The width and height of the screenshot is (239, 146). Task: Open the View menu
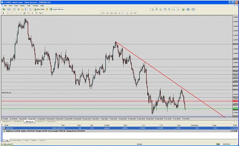point(10,6)
